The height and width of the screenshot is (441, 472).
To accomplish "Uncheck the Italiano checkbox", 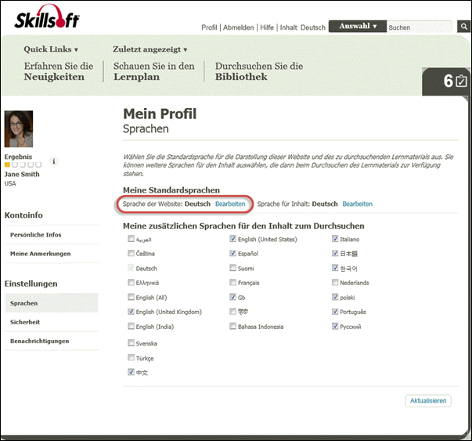I will coord(335,239).
